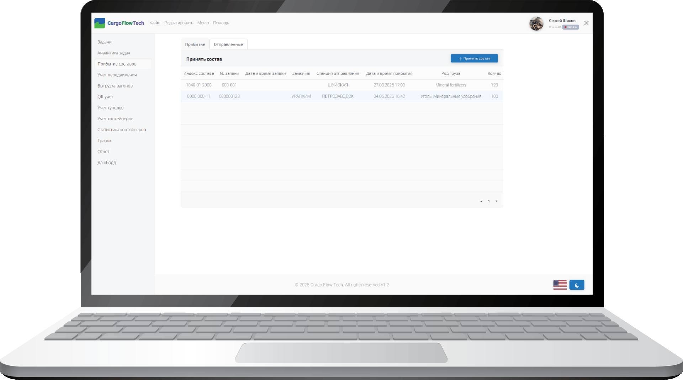Click Род груза column header

(451, 74)
